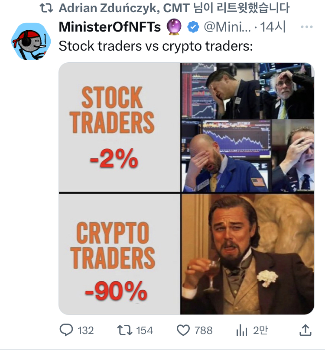Screen dimensions: 325x350
Task: Click the blue verified checkmark badge
Action: 193,27
